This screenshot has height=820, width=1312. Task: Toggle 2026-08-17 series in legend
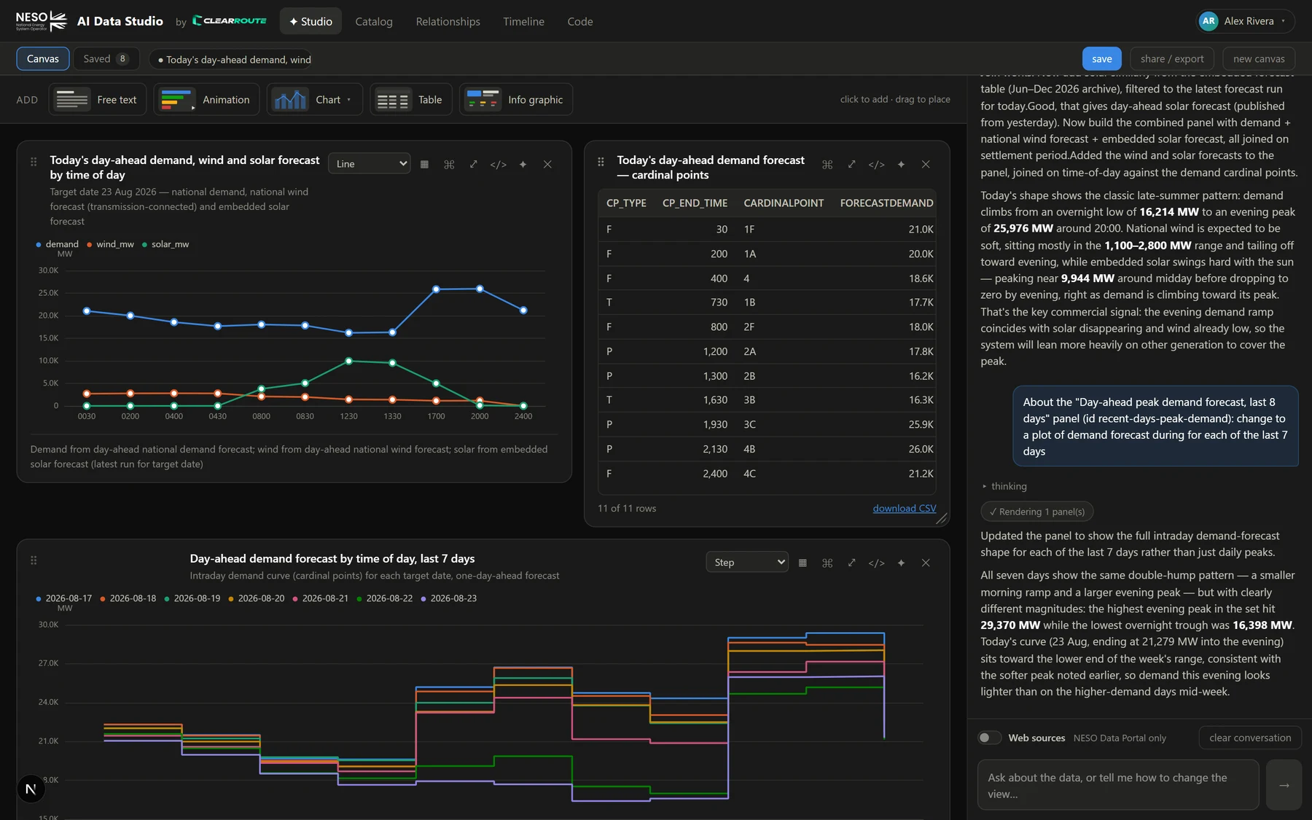63,598
